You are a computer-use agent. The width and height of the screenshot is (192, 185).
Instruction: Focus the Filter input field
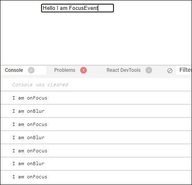tap(184, 70)
